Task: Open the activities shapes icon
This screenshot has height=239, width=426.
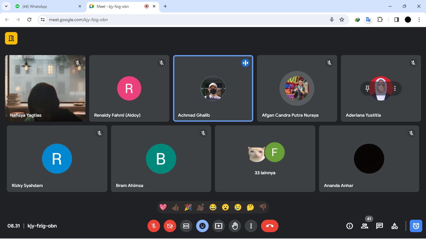Action: tap(395, 226)
